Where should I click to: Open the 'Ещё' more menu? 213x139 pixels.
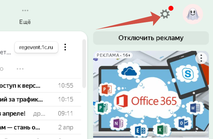(x=25, y=17)
